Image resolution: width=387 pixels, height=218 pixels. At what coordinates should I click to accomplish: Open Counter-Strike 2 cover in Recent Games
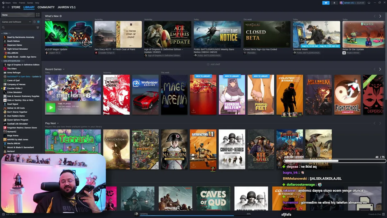tap(290, 95)
